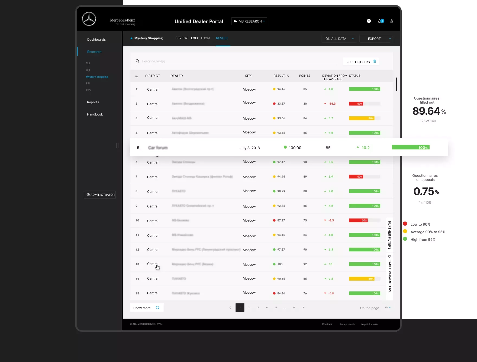Click the search magnifier icon
This screenshot has width=477, height=362.
click(138, 61)
